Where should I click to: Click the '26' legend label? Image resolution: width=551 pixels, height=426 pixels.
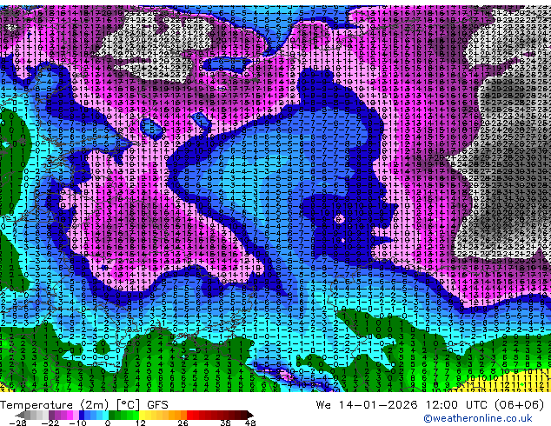(x=183, y=423)
